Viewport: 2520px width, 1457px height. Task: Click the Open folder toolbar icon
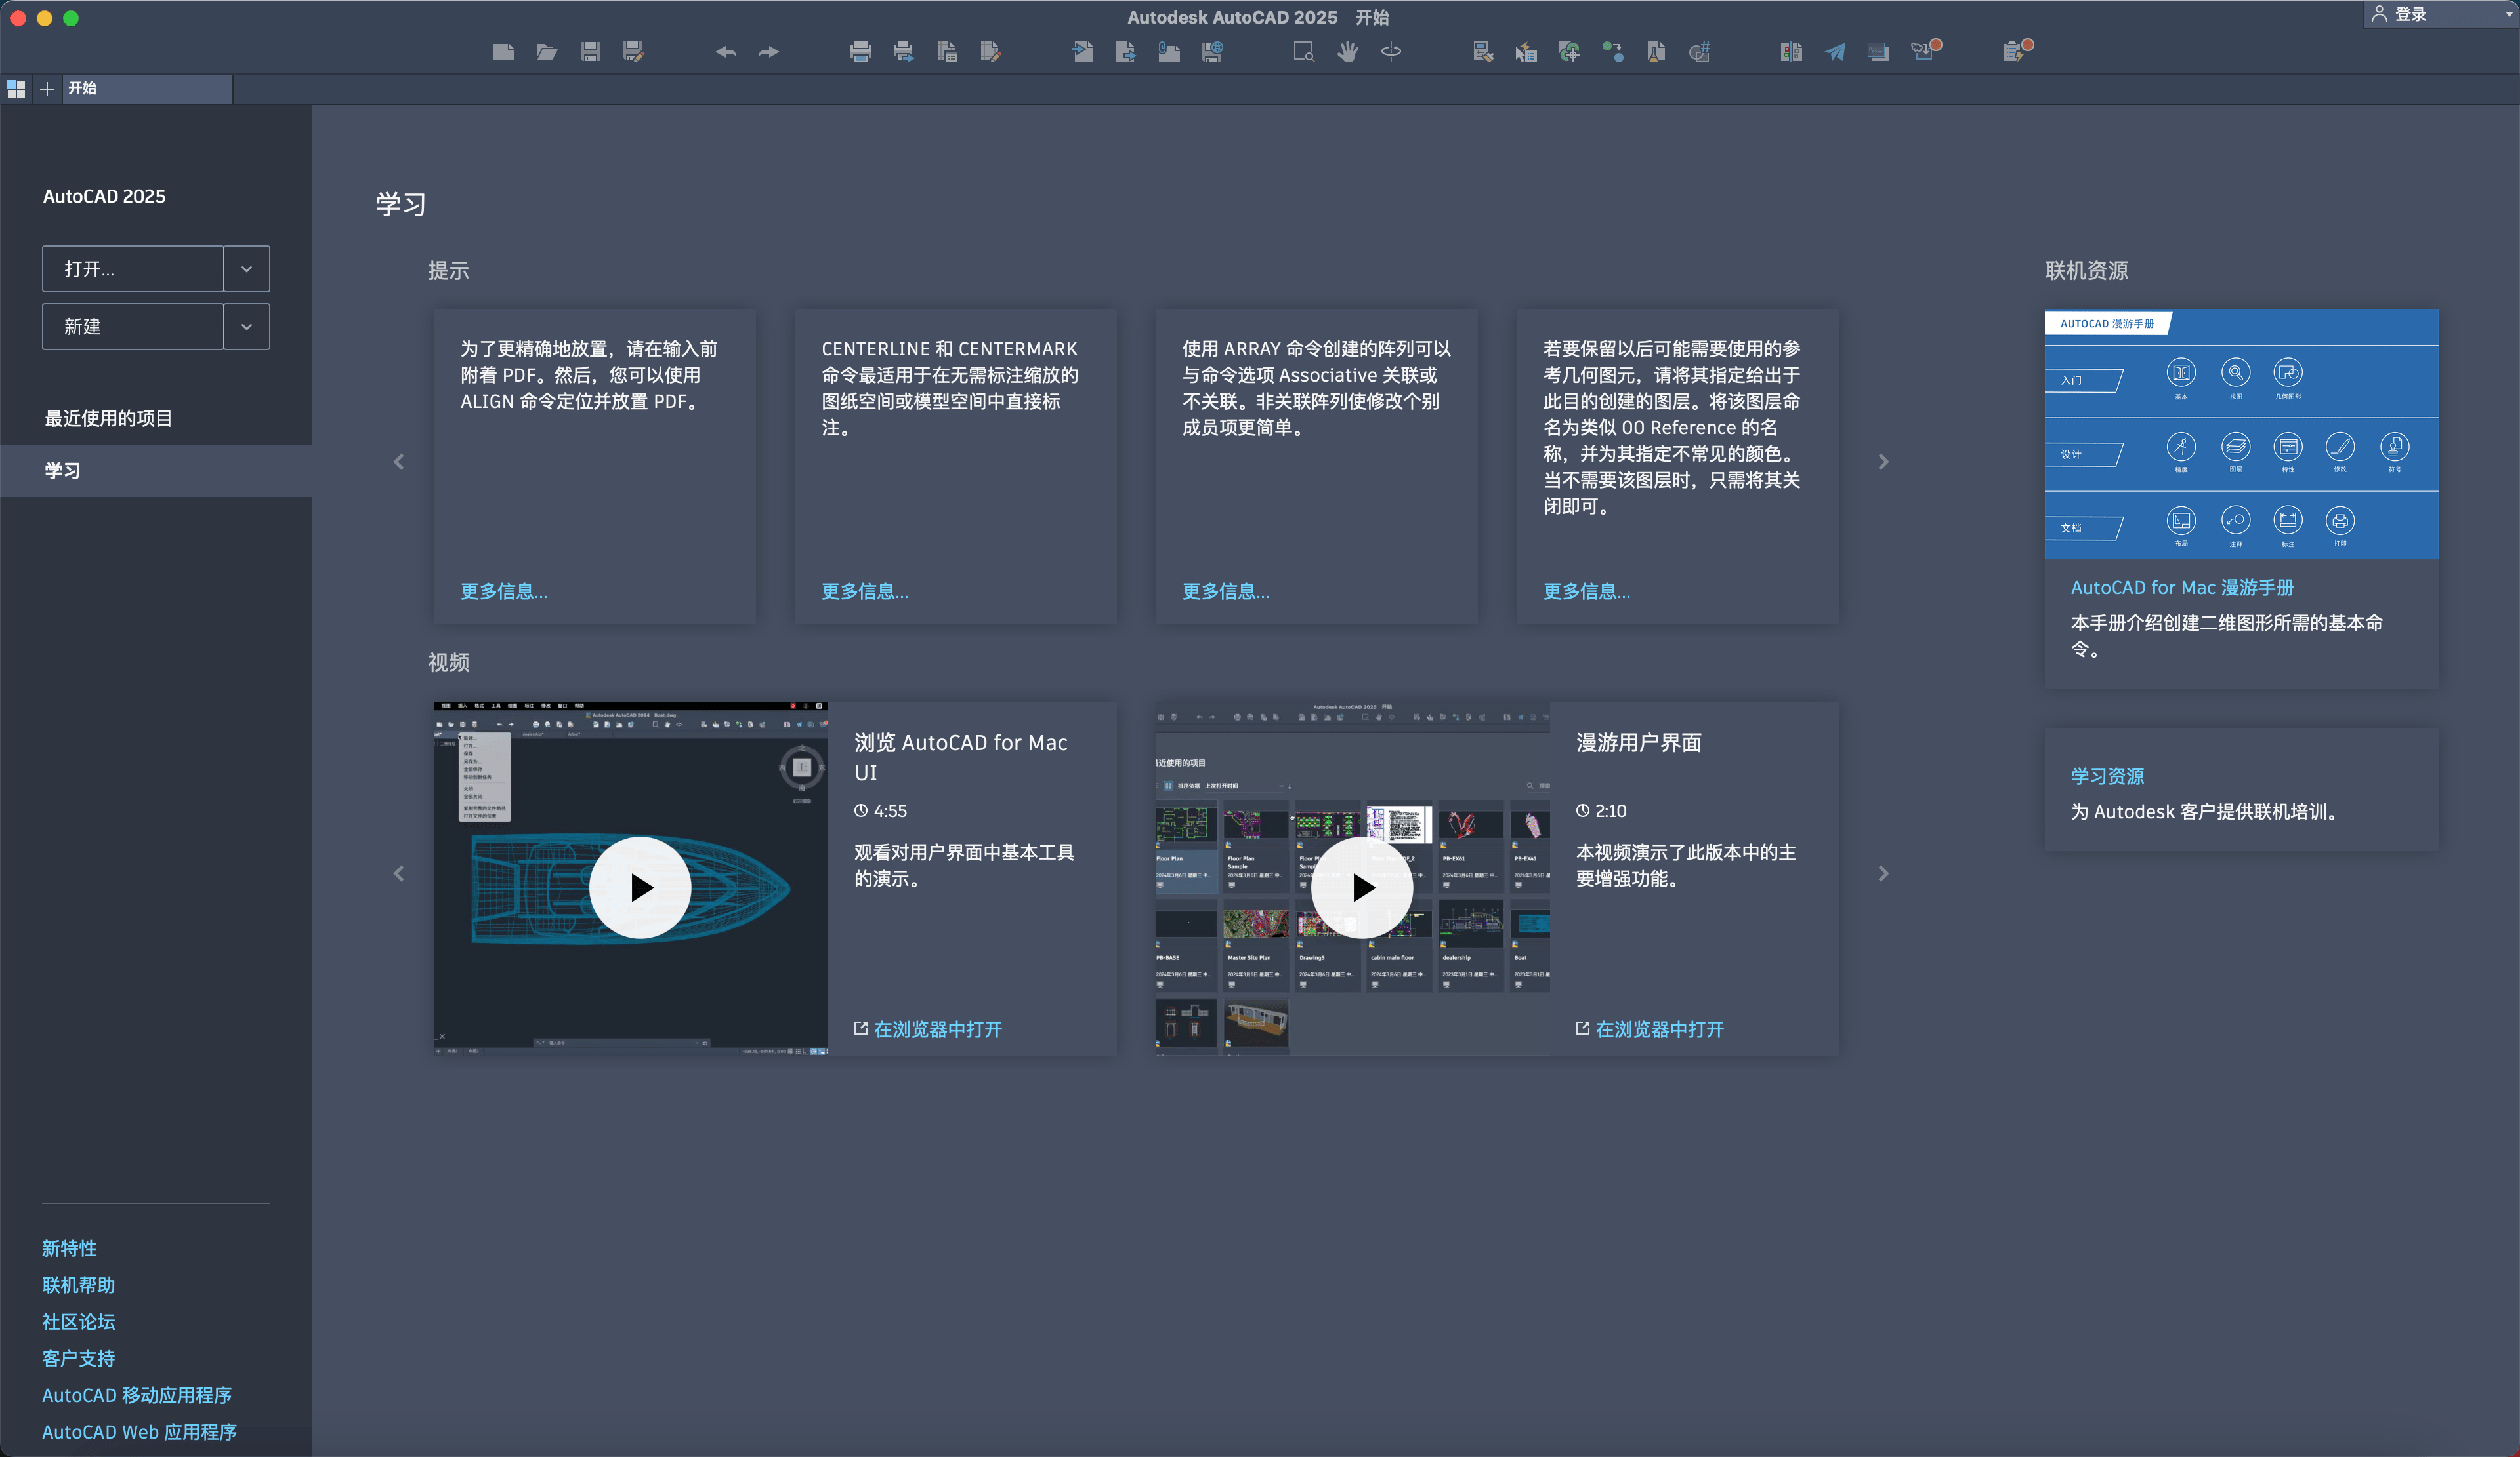pos(546,52)
